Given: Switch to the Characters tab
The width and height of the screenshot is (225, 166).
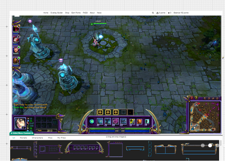Looking at the screenshot, I should click(37, 138).
